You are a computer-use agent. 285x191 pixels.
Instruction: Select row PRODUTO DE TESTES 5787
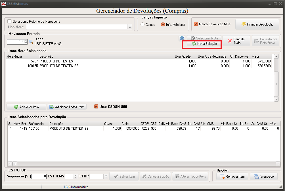[139, 61]
